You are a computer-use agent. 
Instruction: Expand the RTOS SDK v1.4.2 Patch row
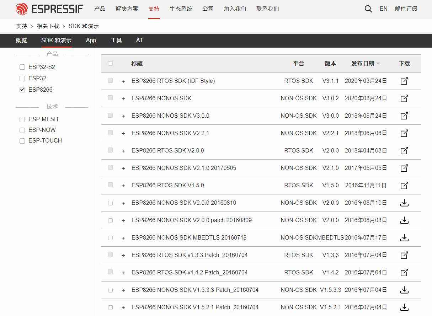click(x=123, y=273)
